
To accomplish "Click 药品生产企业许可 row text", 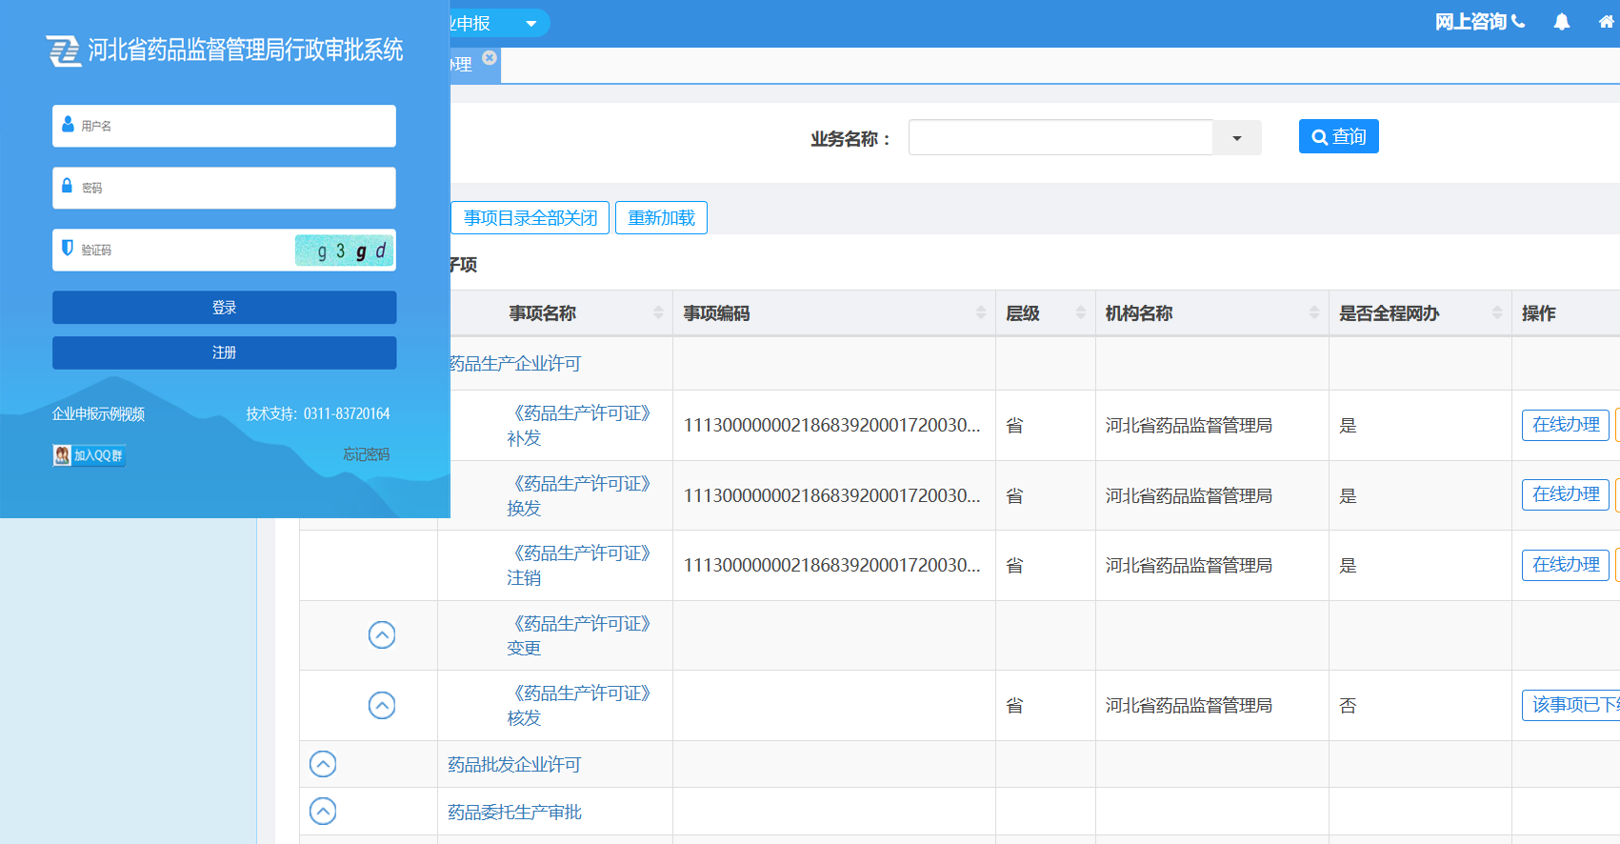I will [515, 364].
